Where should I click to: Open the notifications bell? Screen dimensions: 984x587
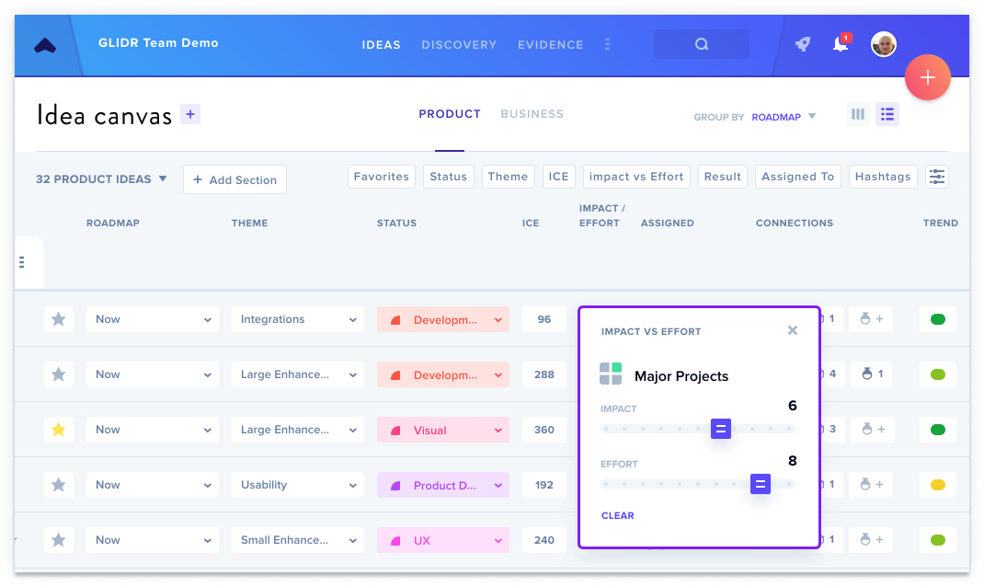point(841,43)
